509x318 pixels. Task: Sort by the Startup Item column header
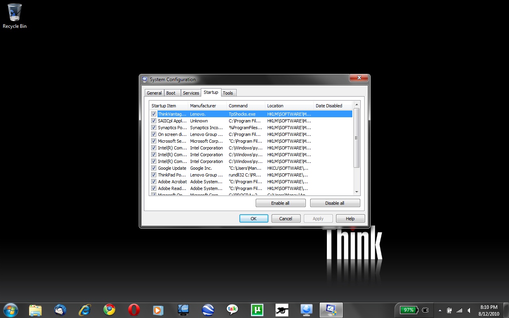[x=168, y=106]
